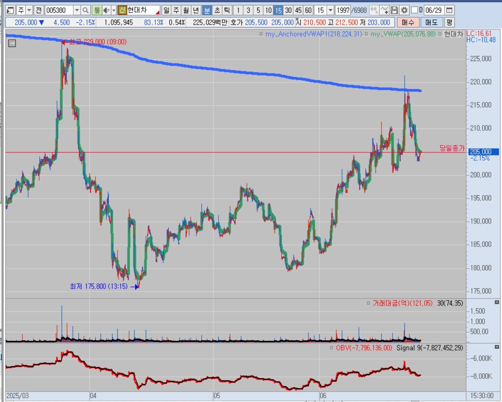Screen dimensions: 502x402
Task: Open the custom interval dropdown arrow
Action: coord(330,10)
